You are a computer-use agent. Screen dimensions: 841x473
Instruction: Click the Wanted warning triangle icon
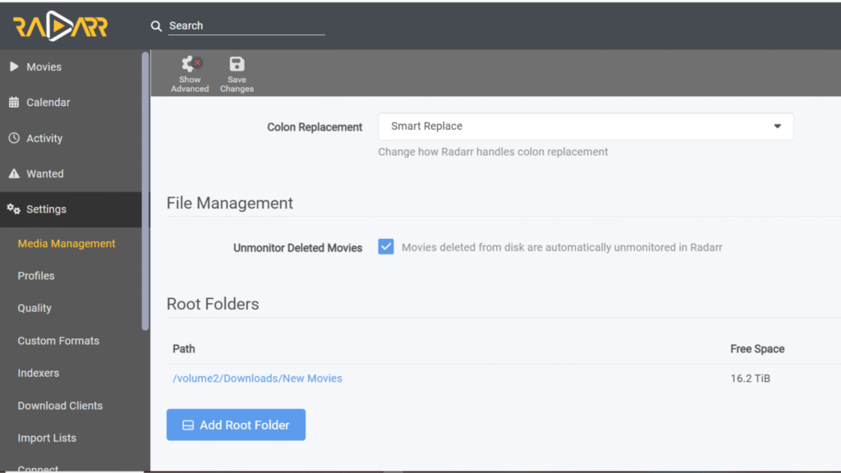pos(14,174)
